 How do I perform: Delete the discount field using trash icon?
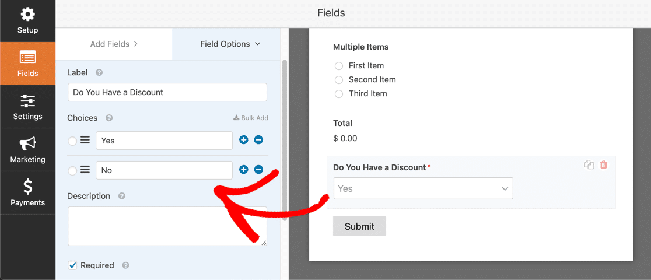pos(604,165)
